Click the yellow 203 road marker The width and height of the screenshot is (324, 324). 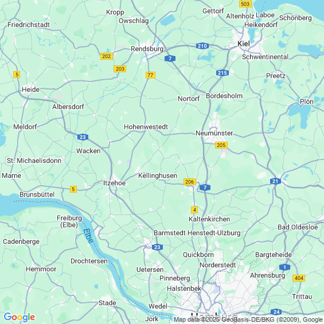click(120, 69)
